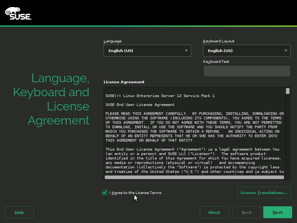
Task: Expand the Keyboard Layout combo box
Action: (247, 51)
